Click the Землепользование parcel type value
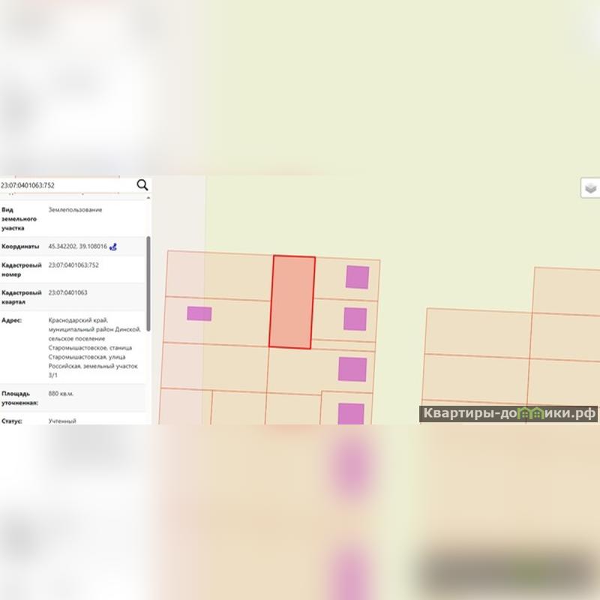The image size is (600, 600). click(75, 210)
